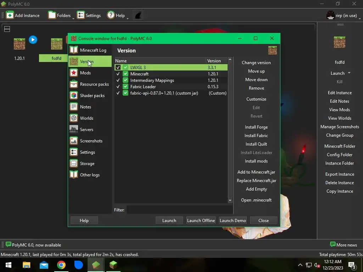The image size is (363, 272).
Task: Click Move down button
Action: (x=256, y=80)
